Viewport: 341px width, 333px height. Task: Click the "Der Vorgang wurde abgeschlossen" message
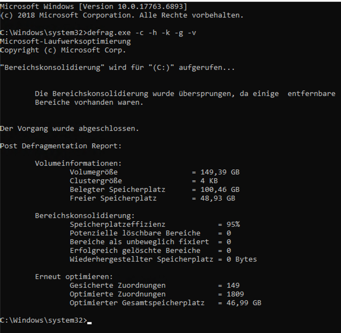(x=69, y=129)
